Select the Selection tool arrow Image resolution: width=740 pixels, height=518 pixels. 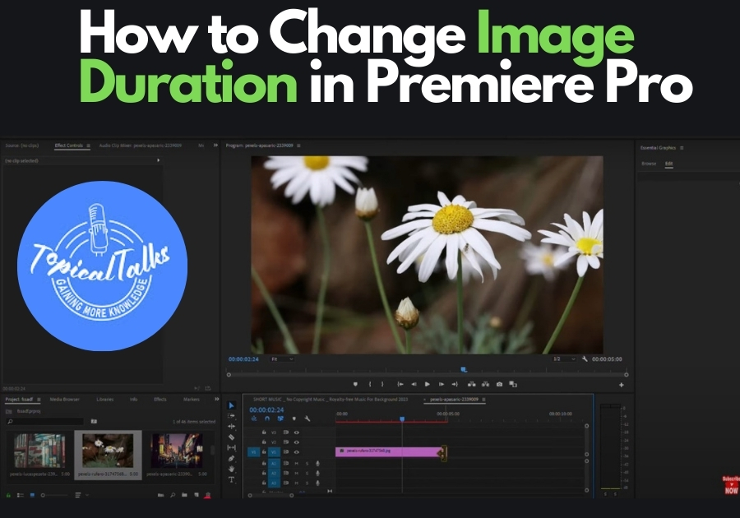click(231, 405)
